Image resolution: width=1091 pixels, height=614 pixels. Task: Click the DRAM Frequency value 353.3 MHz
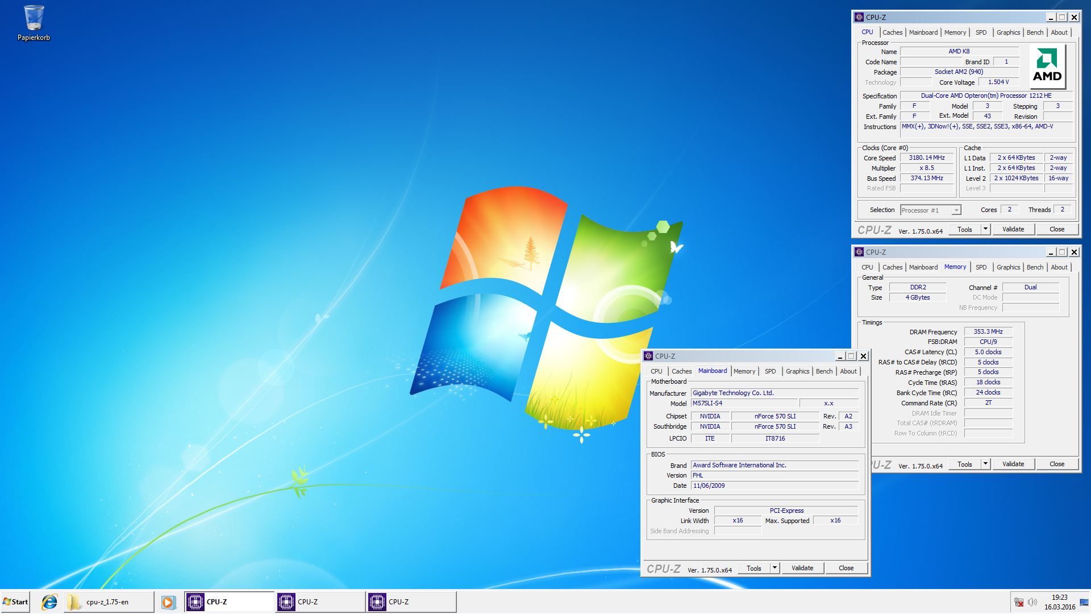pyautogui.click(x=988, y=331)
